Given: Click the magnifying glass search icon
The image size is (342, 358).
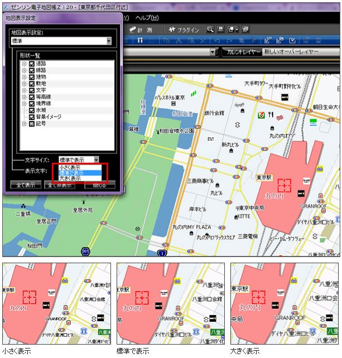Looking at the screenshot, I should [x=210, y=30].
